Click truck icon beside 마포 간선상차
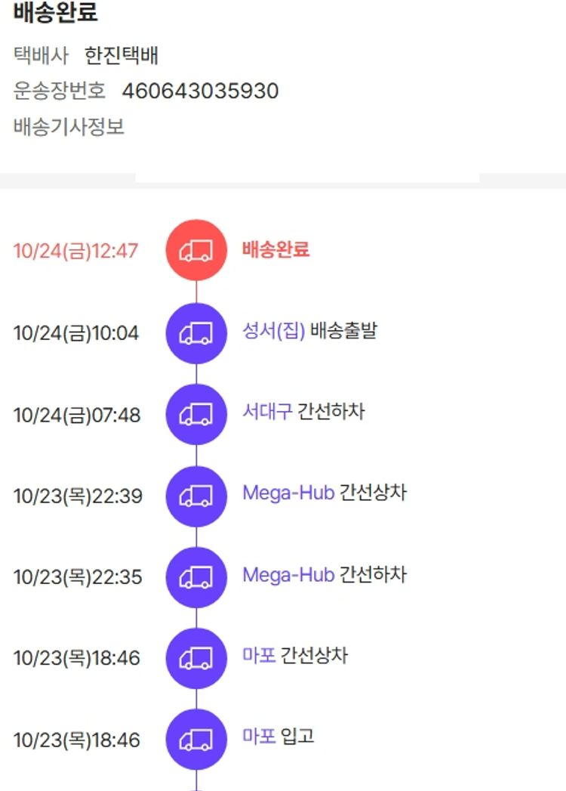 coord(196,658)
